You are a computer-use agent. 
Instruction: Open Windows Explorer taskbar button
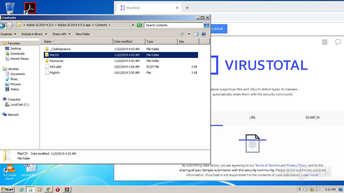tap(30, 190)
